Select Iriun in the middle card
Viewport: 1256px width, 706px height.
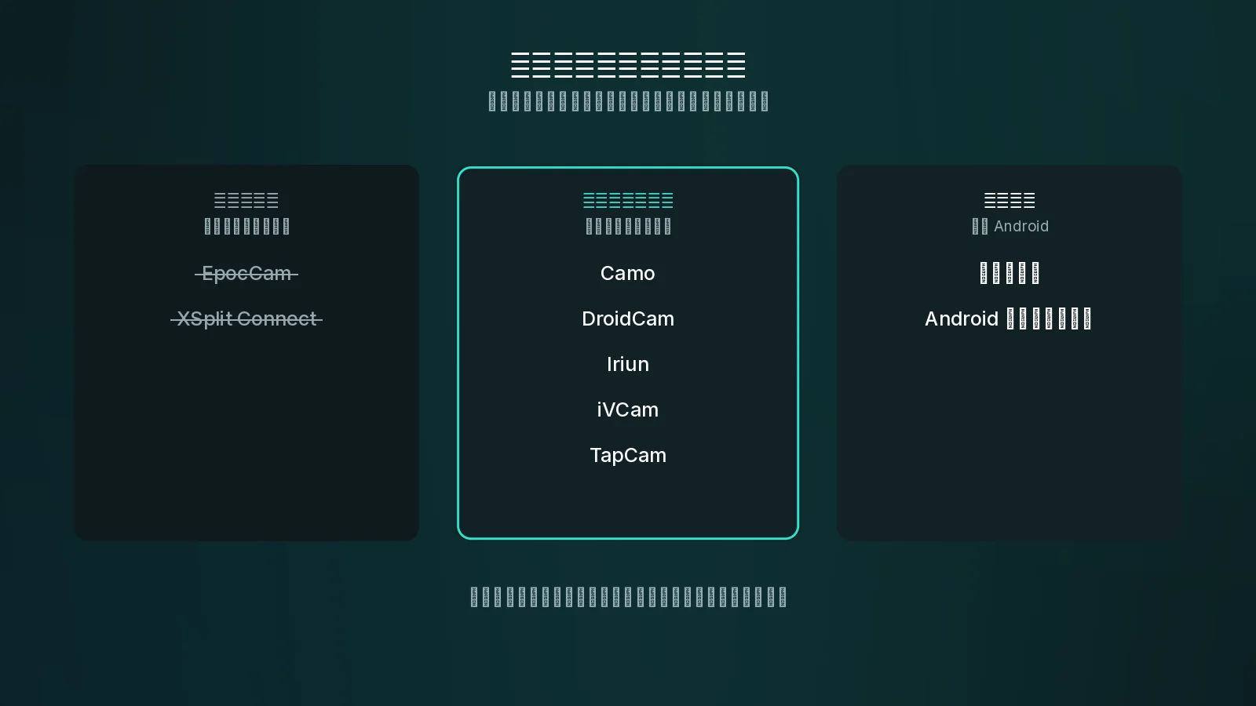click(628, 365)
